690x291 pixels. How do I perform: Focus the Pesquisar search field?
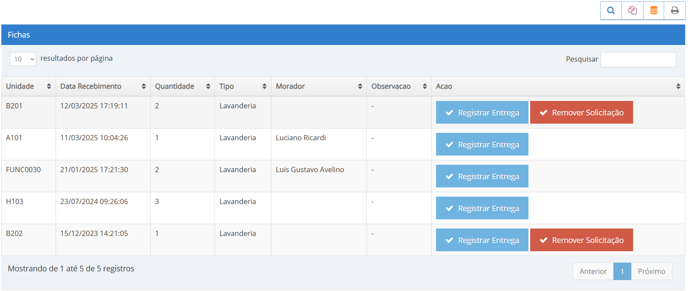click(638, 59)
